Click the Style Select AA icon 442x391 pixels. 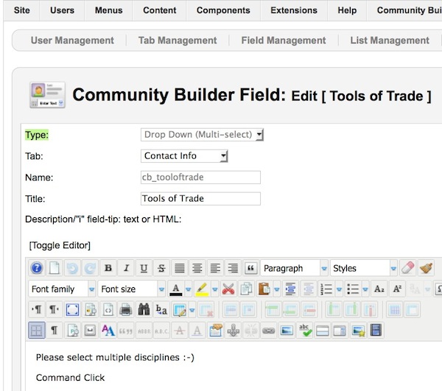(x=108, y=330)
